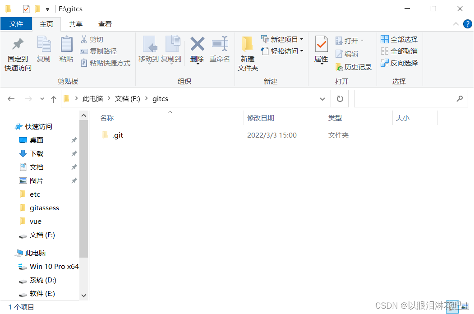Open Move to (移动到) menu
This screenshot has height=314, width=474.
(148, 50)
